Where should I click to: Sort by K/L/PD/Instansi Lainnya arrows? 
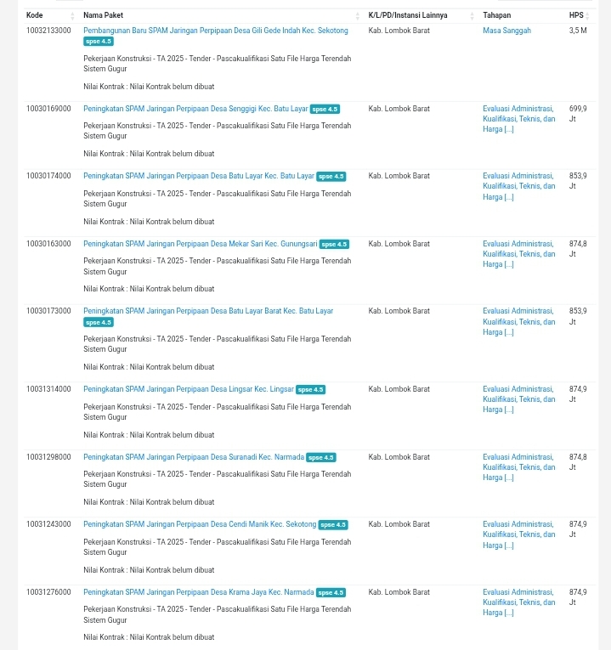pyautogui.click(x=472, y=15)
